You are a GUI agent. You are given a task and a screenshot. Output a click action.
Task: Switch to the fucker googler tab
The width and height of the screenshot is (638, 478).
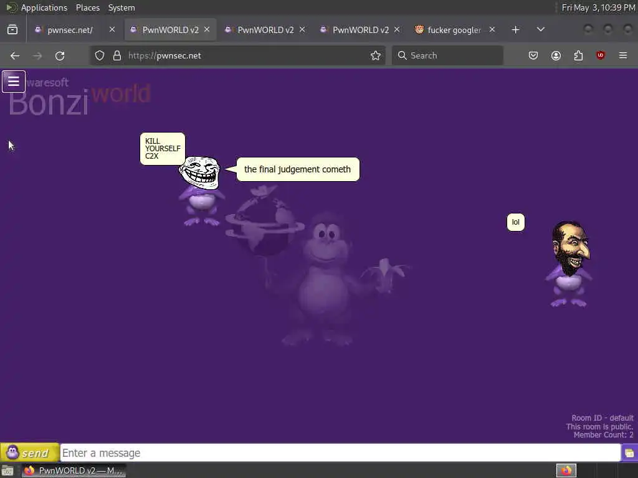pyautogui.click(x=454, y=30)
